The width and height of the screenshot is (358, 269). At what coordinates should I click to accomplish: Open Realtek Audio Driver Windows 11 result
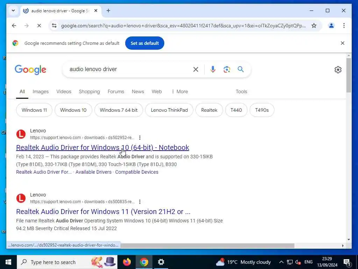pyautogui.click(x=103, y=212)
